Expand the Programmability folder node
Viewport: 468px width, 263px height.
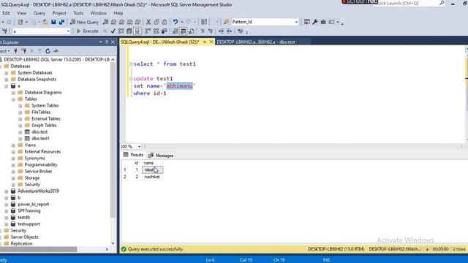[x=13, y=165]
